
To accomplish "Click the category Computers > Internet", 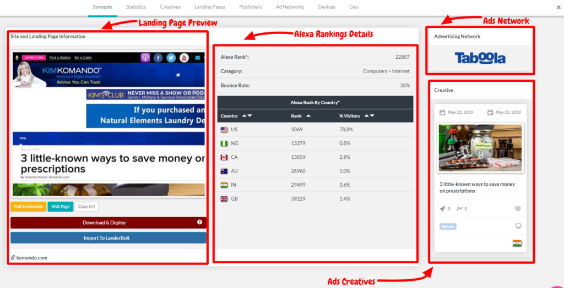I will click(386, 71).
